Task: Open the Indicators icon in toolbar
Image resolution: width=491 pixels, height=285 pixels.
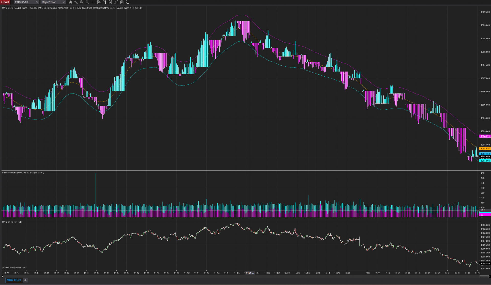Action: tap(116, 2)
